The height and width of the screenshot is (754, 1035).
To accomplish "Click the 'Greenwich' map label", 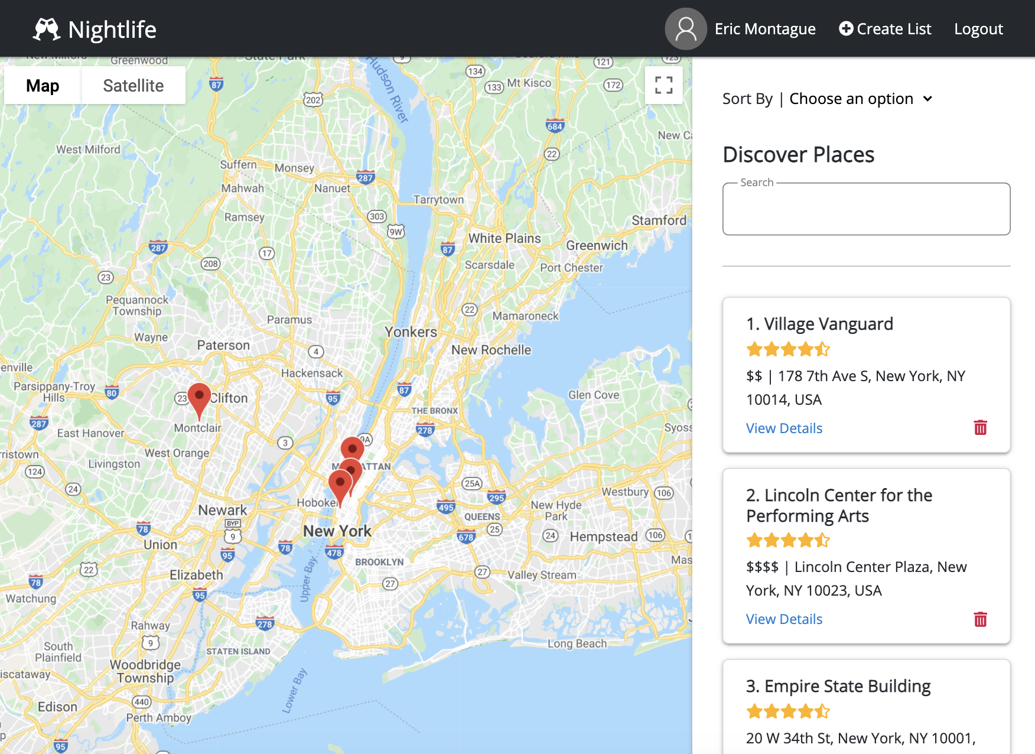I will (597, 245).
